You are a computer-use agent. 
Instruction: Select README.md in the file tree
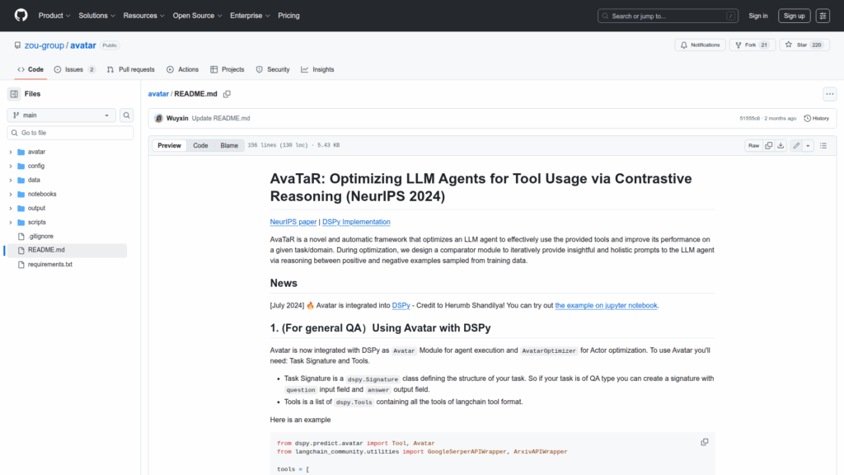pos(67,250)
